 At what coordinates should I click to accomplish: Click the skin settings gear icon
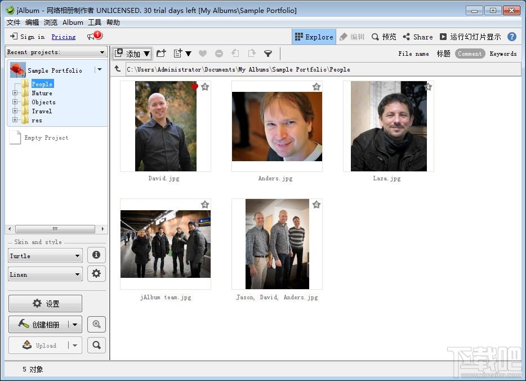click(x=96, y=273)
